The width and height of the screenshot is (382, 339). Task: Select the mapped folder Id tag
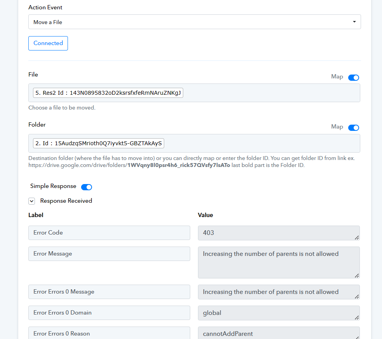(x=99, y=143)
